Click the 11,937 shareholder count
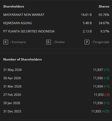 pyautogui.click(x=98, y=70)
